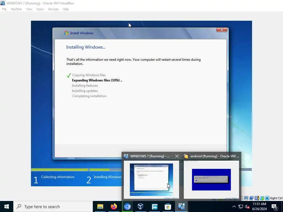Click the virtualization 'V' status icon
Viewport: 283px width, 212px height.
pyautogui.click(x=256, y=198)
